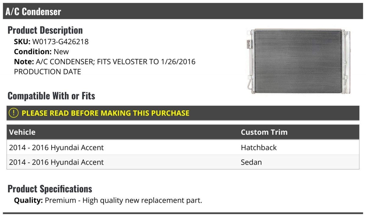Select the Compatible With or Fits heading
The width and height of the screenshot is (366, 217).
pos(51,96)
